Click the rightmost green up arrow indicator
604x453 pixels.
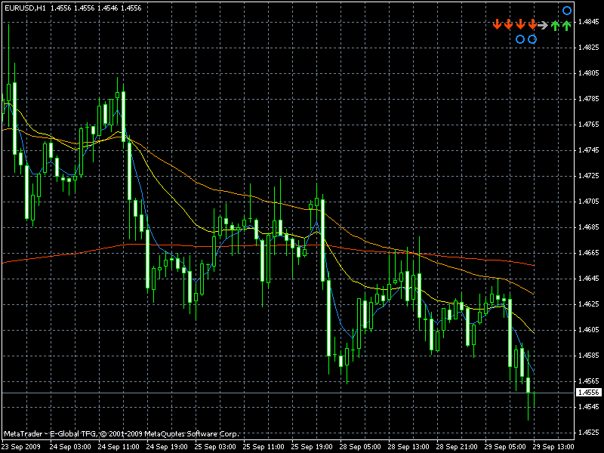(x=566, y=26)
